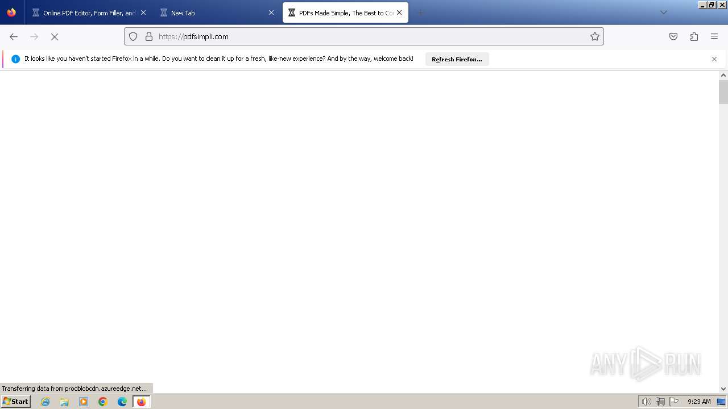
Task: Open tracking protection shield panel
Action: 133,36
